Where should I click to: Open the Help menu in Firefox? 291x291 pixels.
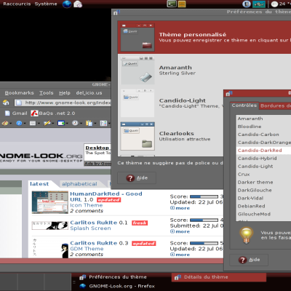tap(65, 93)
